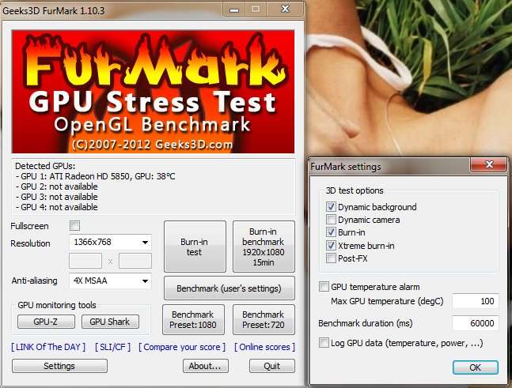
Task: Open the About... dialog
Action: (x=206, y=366)
